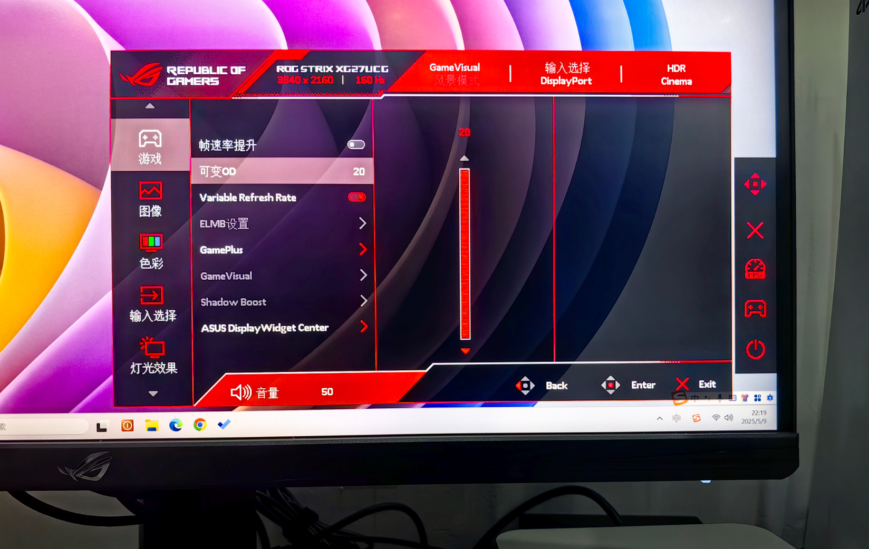The image size is (869, 549).
Task: Open the black task view icon in taskbar
Action: [102, 426]
